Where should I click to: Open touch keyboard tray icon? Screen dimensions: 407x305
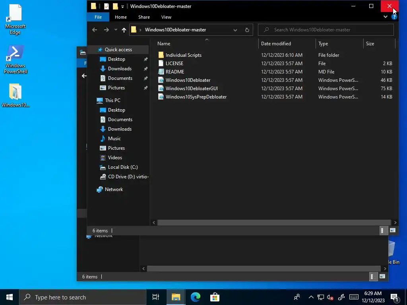click(x=354, y=297)
